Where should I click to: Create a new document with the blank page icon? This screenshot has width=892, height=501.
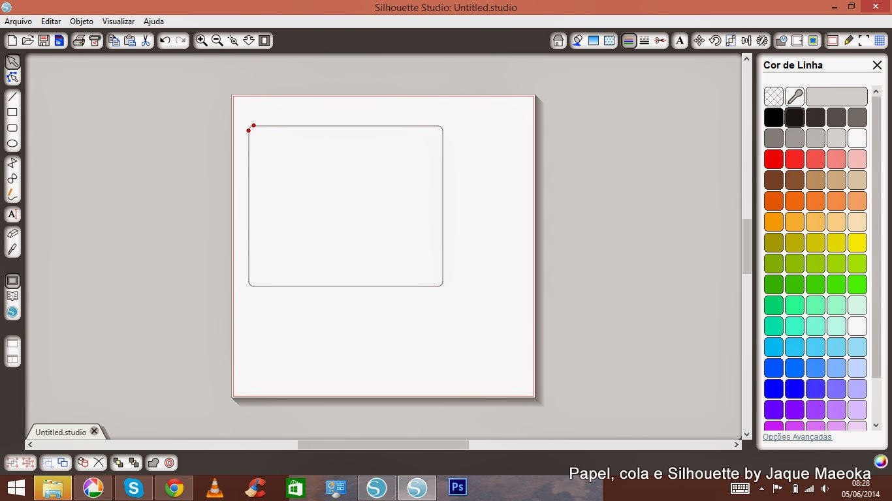click(x=12, y=40)
